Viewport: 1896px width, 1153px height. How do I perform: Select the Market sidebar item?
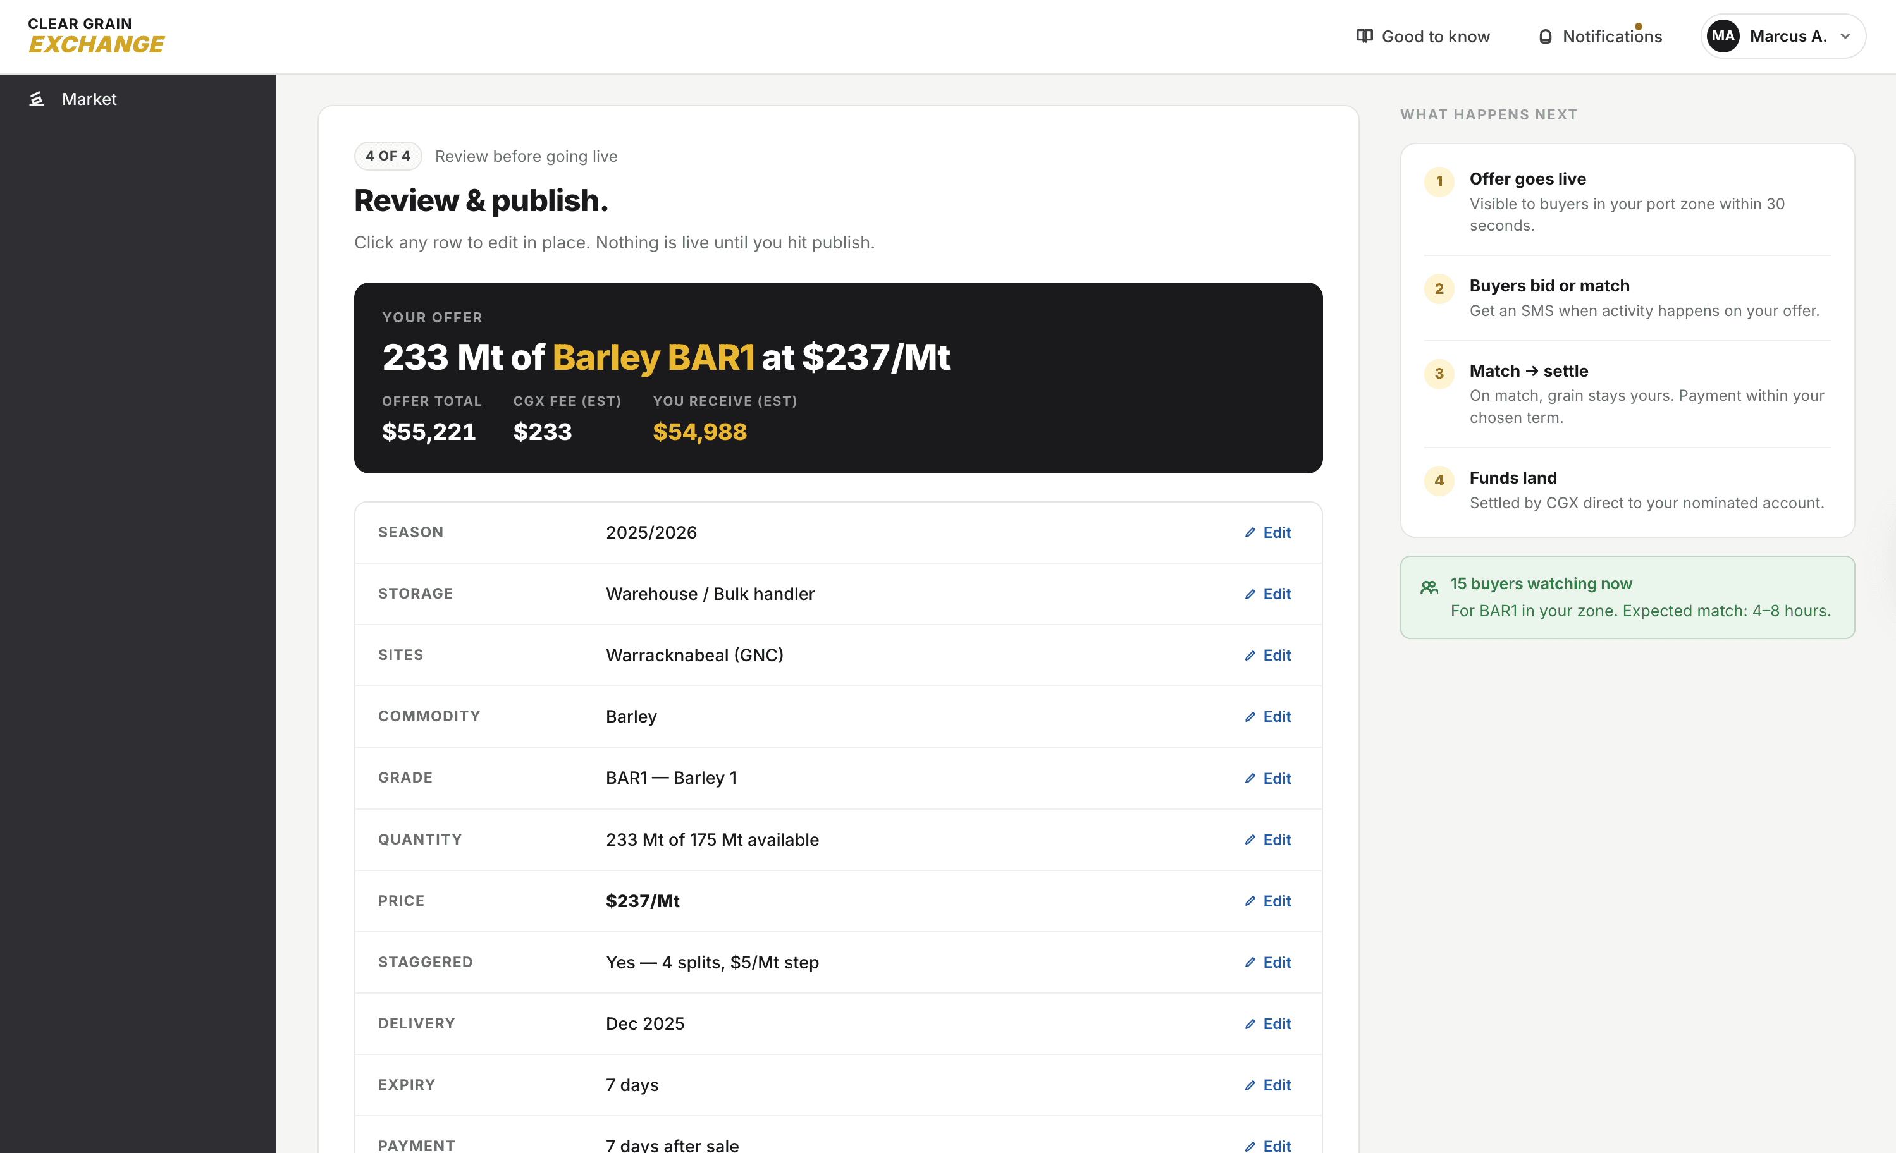(x=89, y=99)
